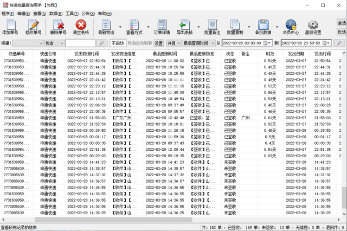Open the 编辑(E) menu
The width and height of the screenshot is (347, 231).
24,14
